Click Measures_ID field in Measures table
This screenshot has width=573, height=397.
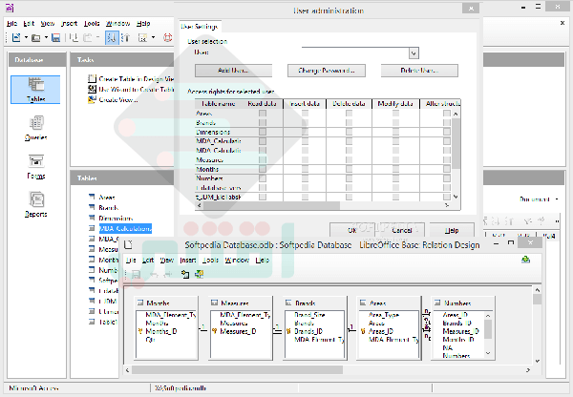click(x=238, y=331)
